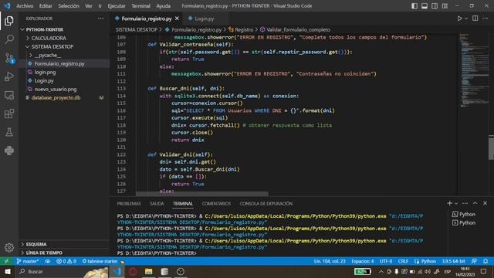Open the Extensions view
494x278 pixels.
coord(9,114)
